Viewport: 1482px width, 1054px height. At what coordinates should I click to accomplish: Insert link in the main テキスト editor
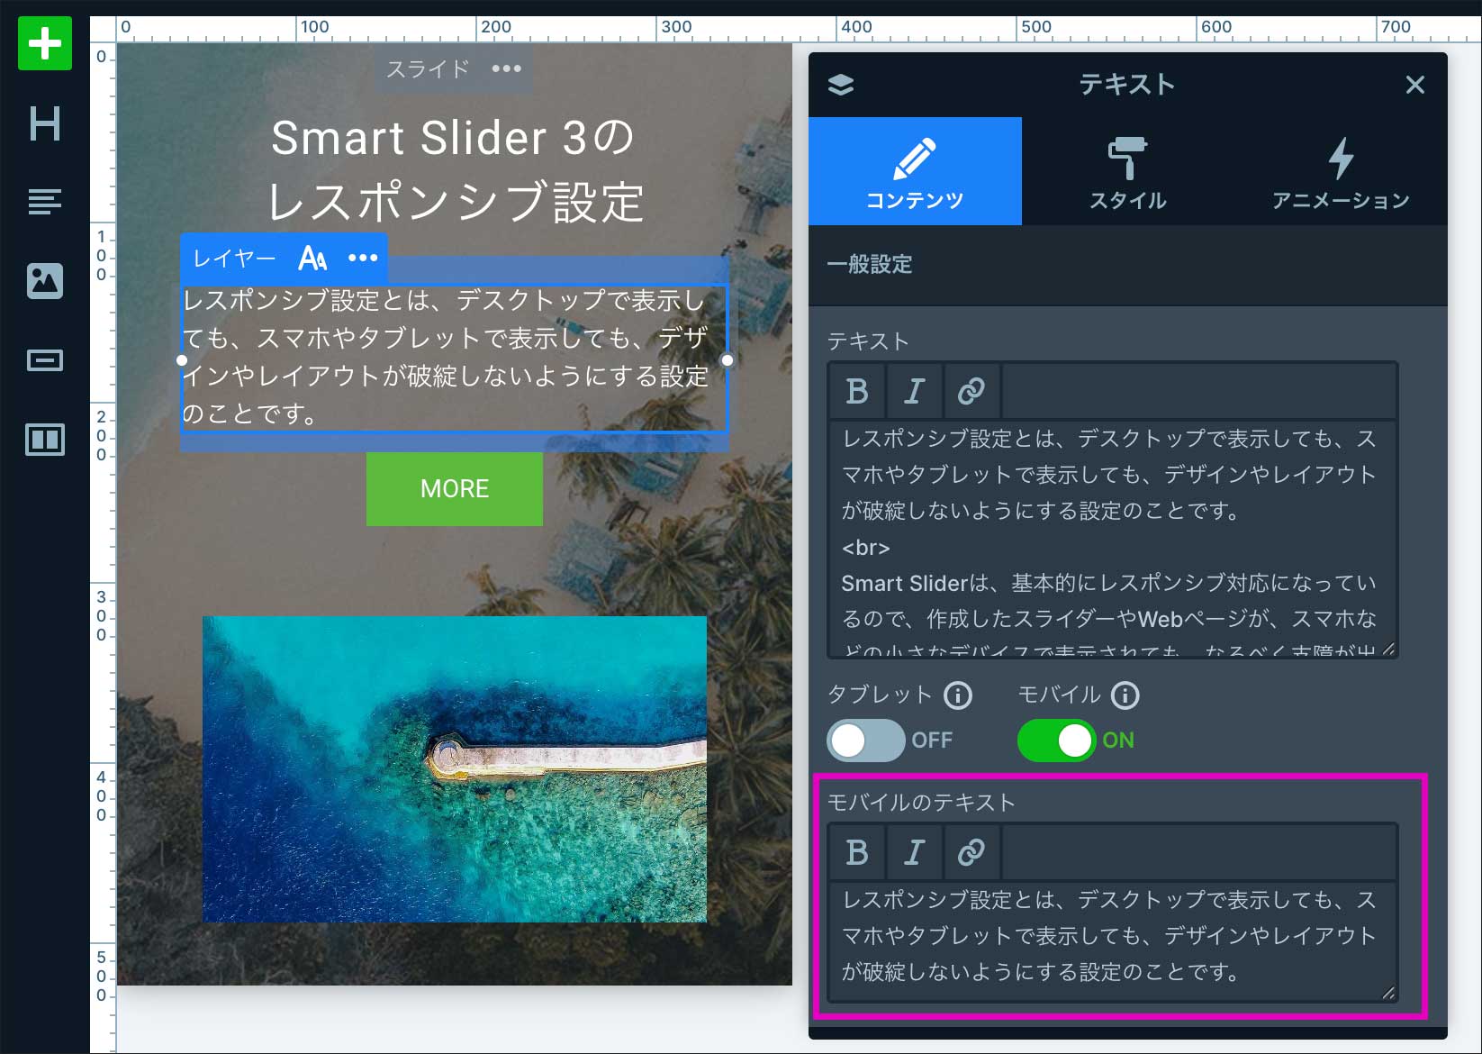971,391
